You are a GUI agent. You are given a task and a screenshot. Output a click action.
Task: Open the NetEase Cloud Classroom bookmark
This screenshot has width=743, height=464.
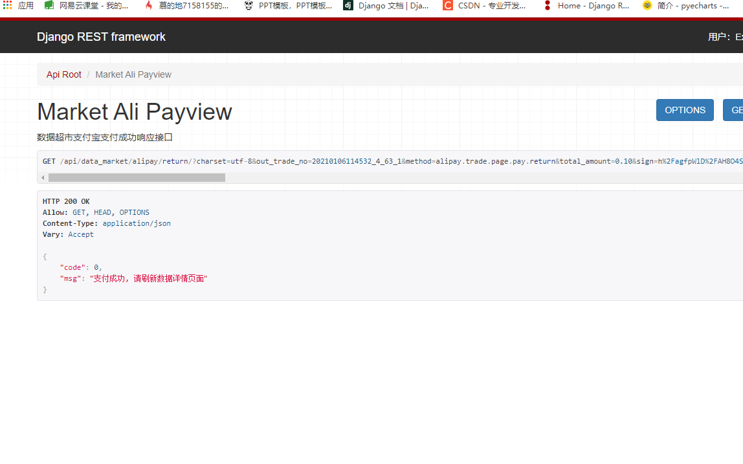click(87, 6)
